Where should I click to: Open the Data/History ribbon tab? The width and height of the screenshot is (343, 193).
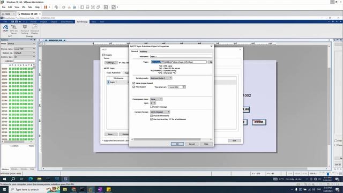[66, 21]
